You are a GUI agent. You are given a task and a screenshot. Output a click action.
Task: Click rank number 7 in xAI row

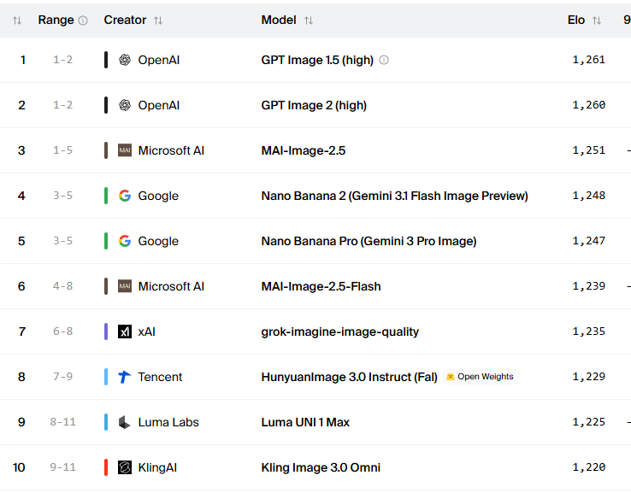click(21, 332)
